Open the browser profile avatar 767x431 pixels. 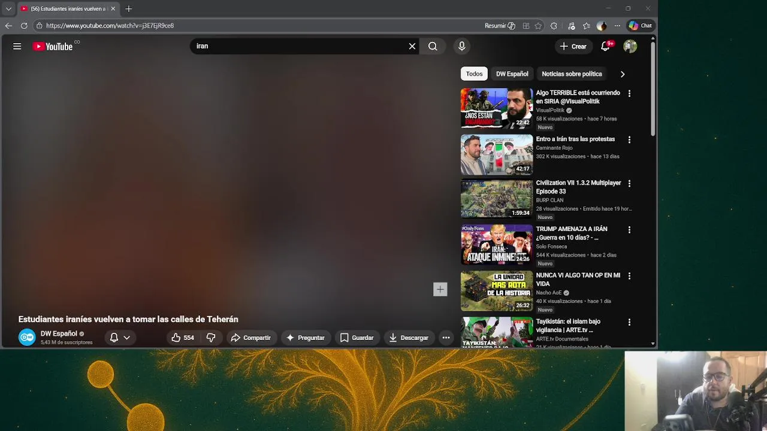[602, 26]
